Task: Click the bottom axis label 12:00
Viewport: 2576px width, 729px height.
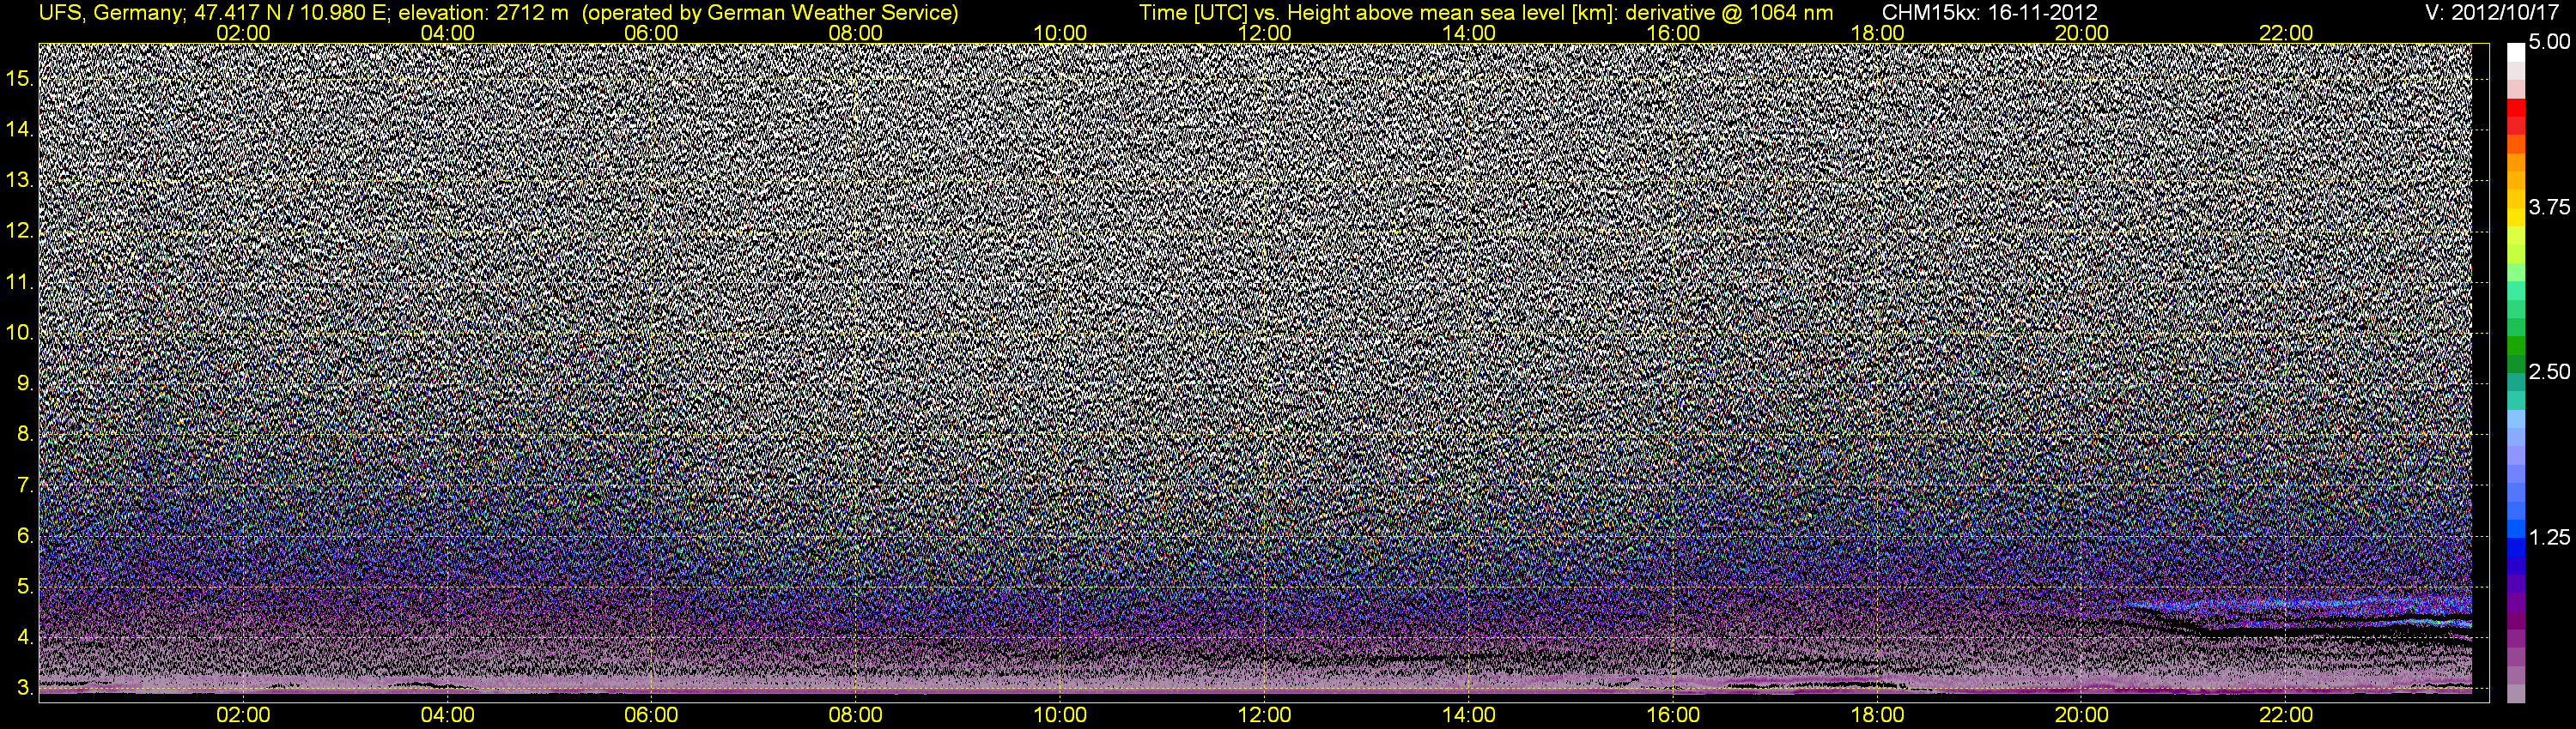Action: point(1264,715)
